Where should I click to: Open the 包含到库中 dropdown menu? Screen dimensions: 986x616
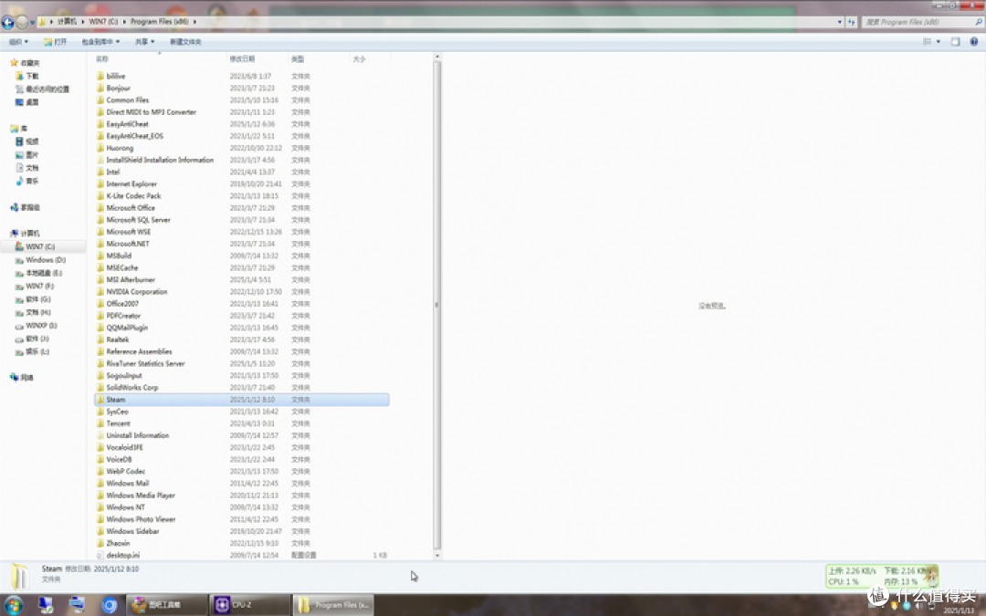point(100,42)
